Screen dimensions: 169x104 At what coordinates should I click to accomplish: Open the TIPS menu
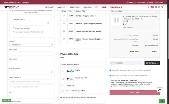click(97, 7)
